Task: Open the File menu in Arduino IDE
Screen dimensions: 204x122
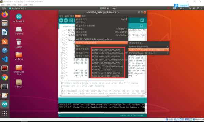Action: tap(61, 16)
